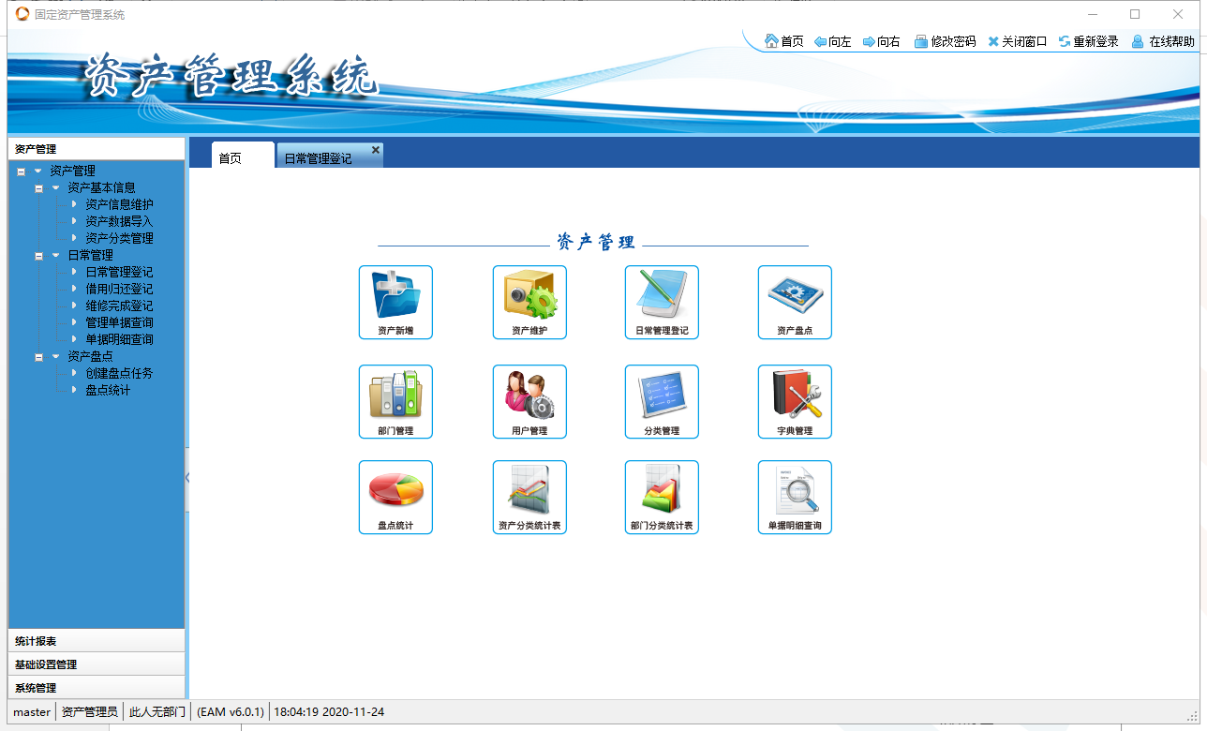Launch the 资产盘点 icon

point(795,296)
